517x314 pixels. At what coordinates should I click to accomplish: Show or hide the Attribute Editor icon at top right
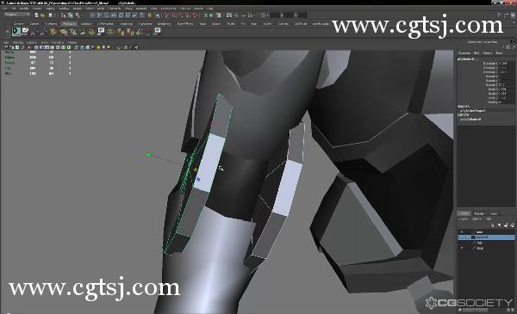point(500,15)
